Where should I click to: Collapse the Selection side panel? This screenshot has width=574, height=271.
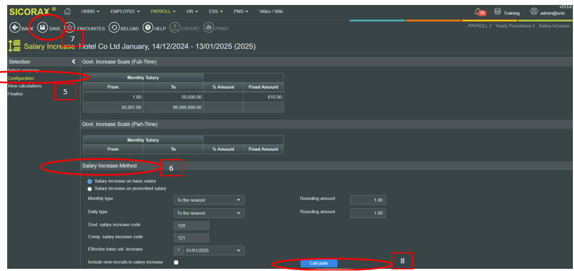coord(73,62)
